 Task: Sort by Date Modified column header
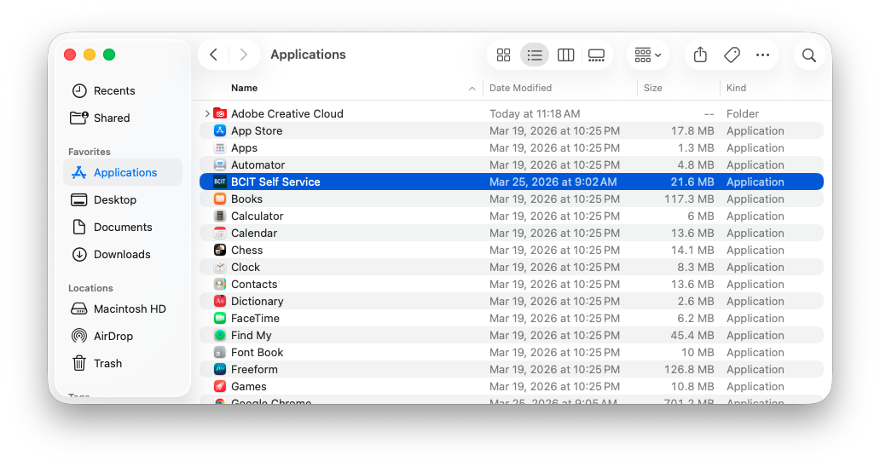point(520,88)
